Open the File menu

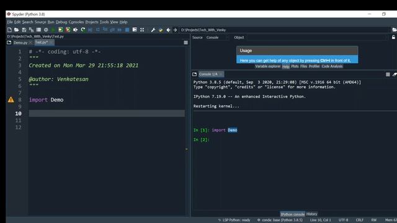10,22
